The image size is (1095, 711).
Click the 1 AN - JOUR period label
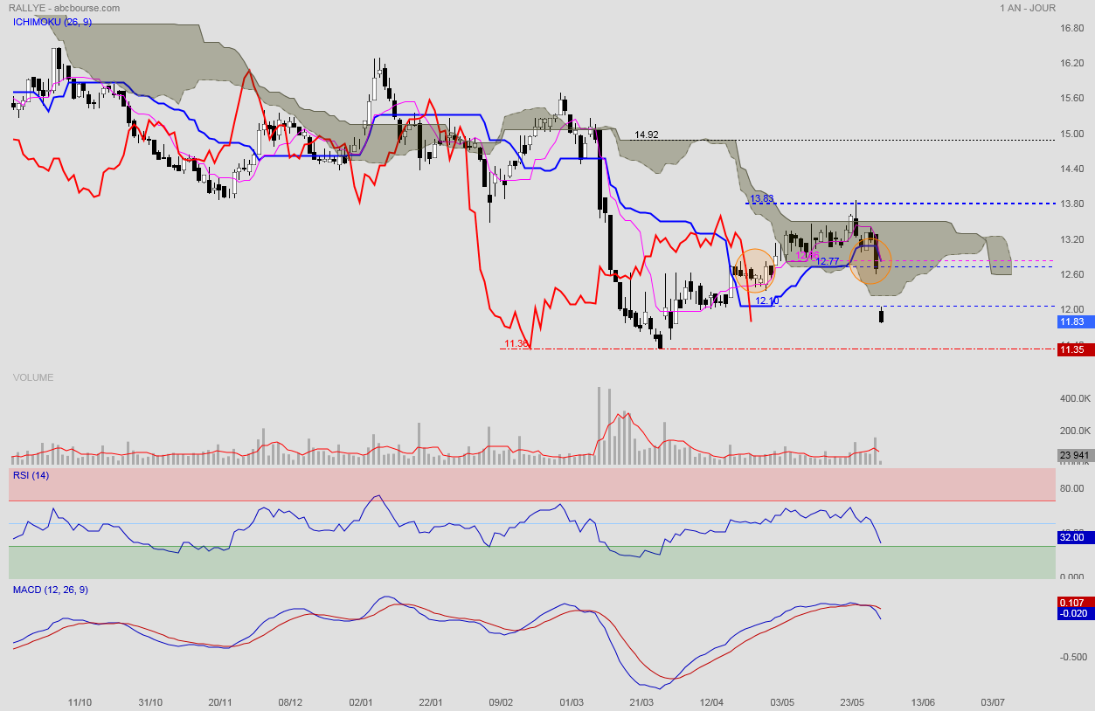(x=1028, y=8)
